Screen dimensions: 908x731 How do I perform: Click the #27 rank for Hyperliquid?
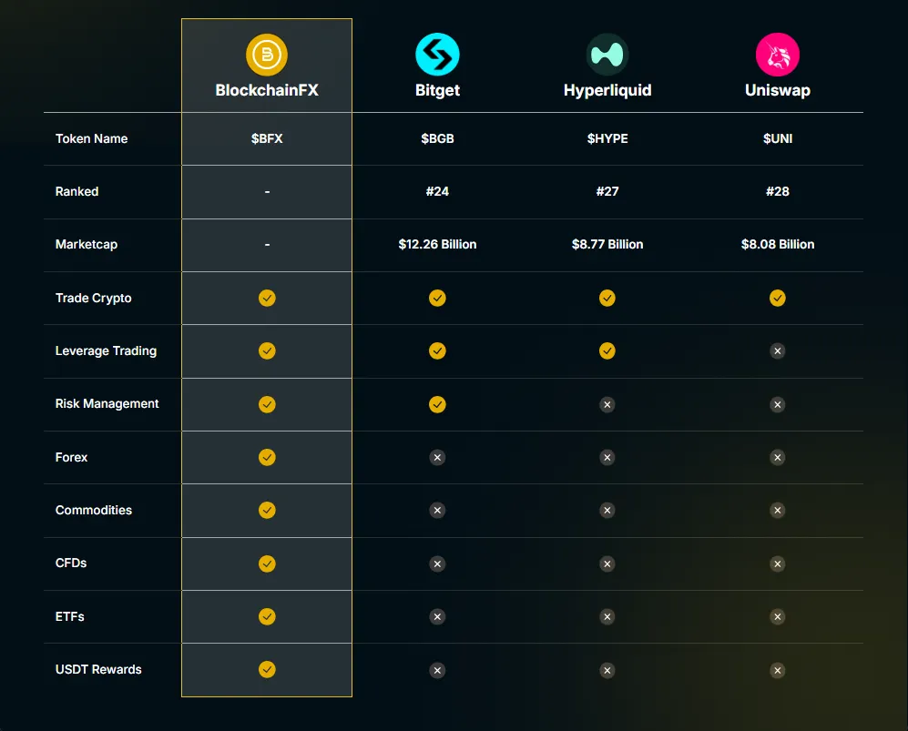point(607,191)
